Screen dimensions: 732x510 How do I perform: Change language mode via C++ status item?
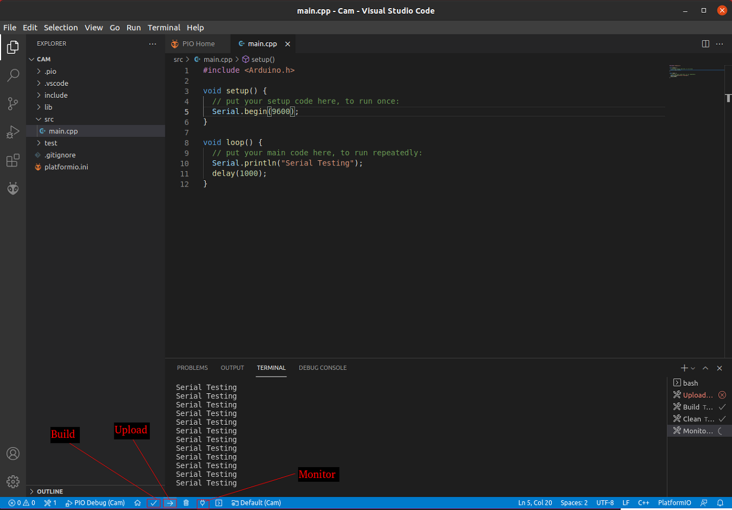[643, 503]
